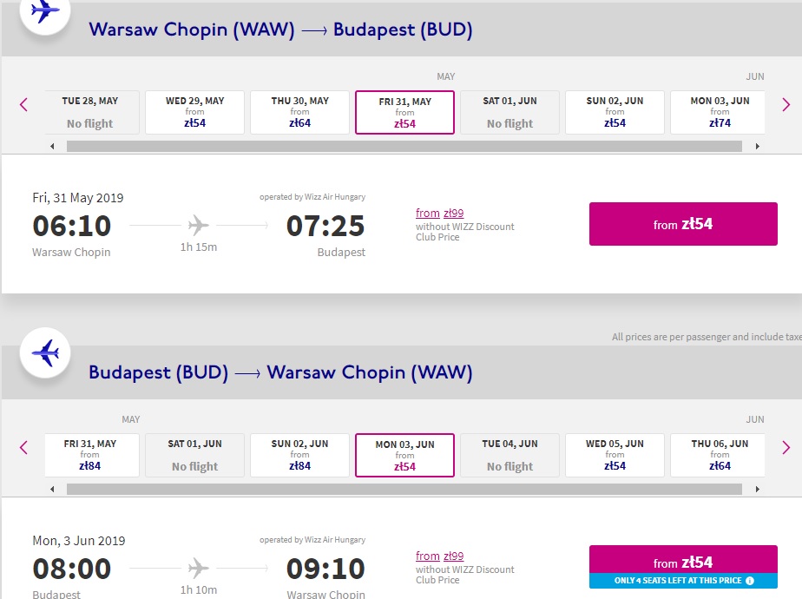Select outbound date Wed 29, May
The image size is (802, 599).
click(195, 113)
